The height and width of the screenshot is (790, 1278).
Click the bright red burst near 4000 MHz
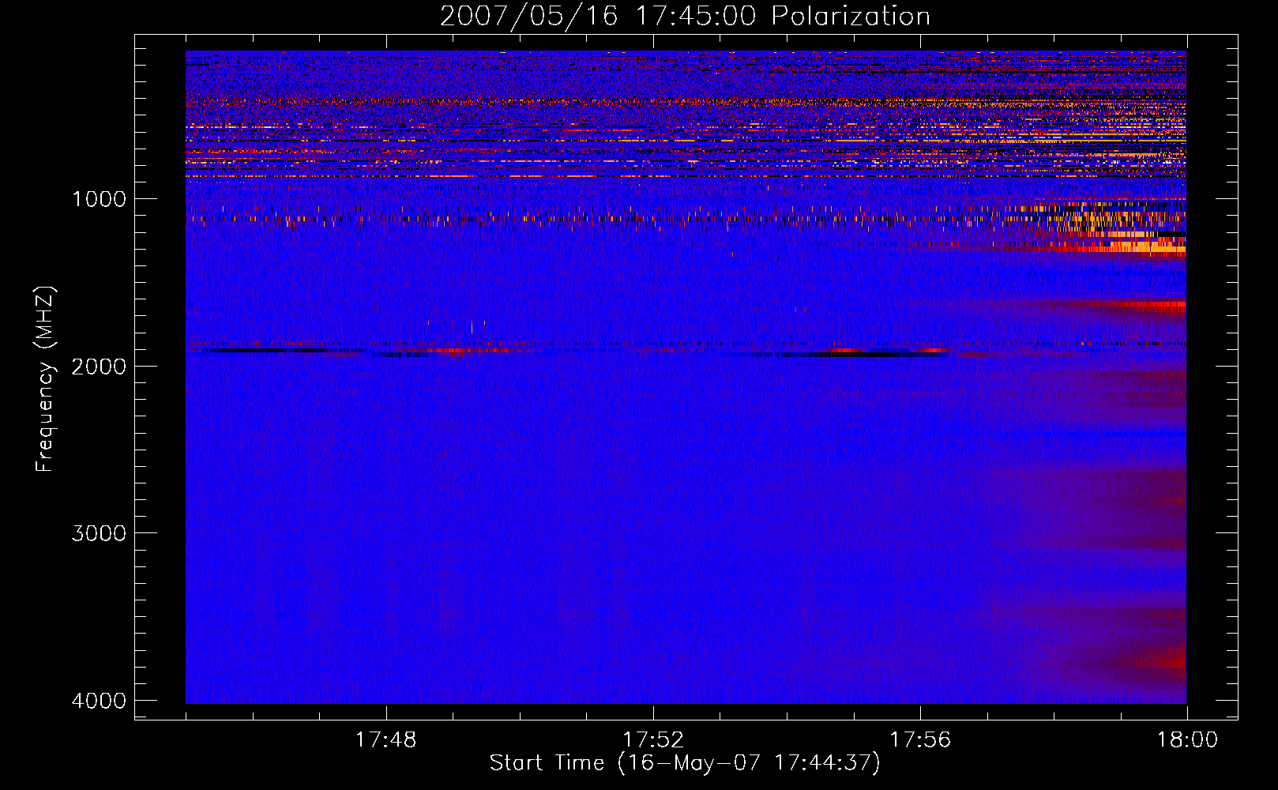(x=1165, y=658)
